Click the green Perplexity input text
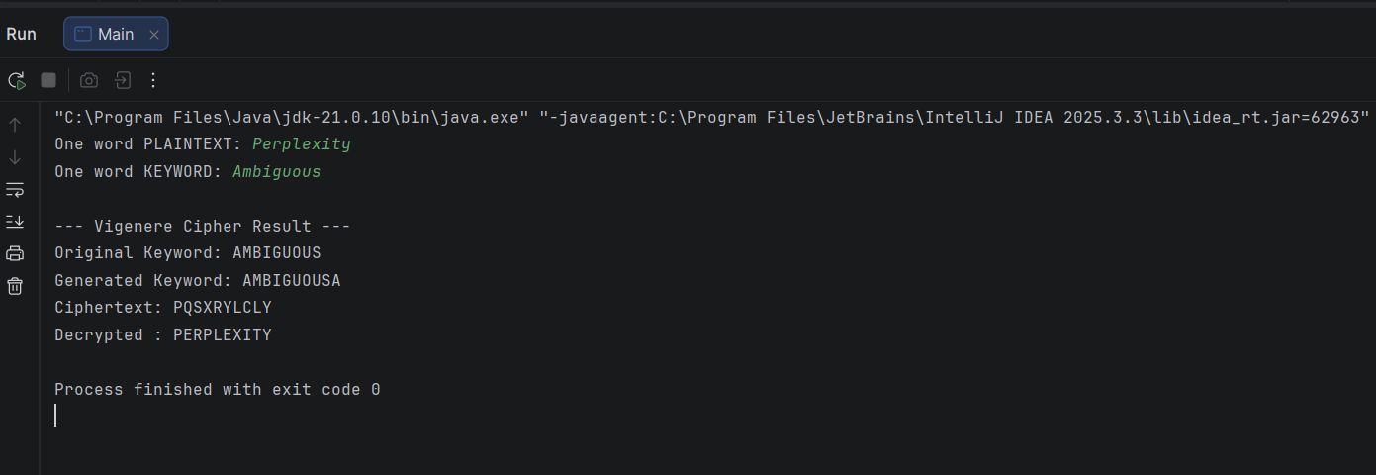Image resolution: width=1376 pixels, height=475 pixels. (x=302, y=144)
